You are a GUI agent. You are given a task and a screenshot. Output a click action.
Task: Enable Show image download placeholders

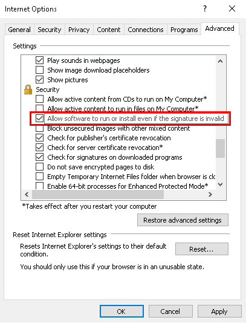pyautogui.click(x=39, y=70)
